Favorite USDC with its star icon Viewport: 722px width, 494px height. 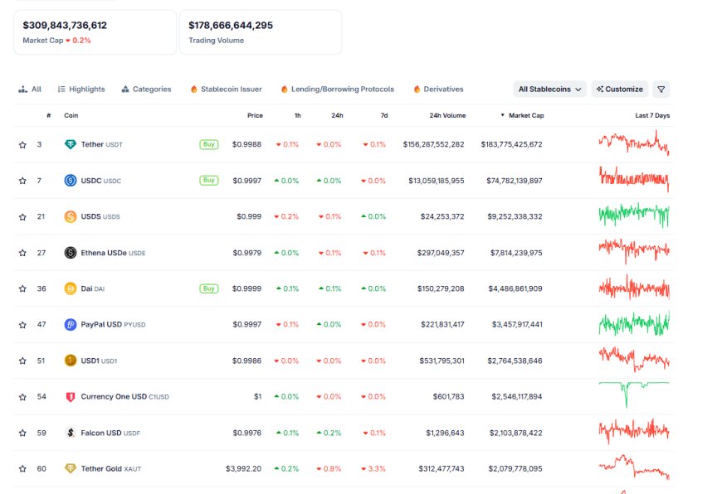point(22,181)
